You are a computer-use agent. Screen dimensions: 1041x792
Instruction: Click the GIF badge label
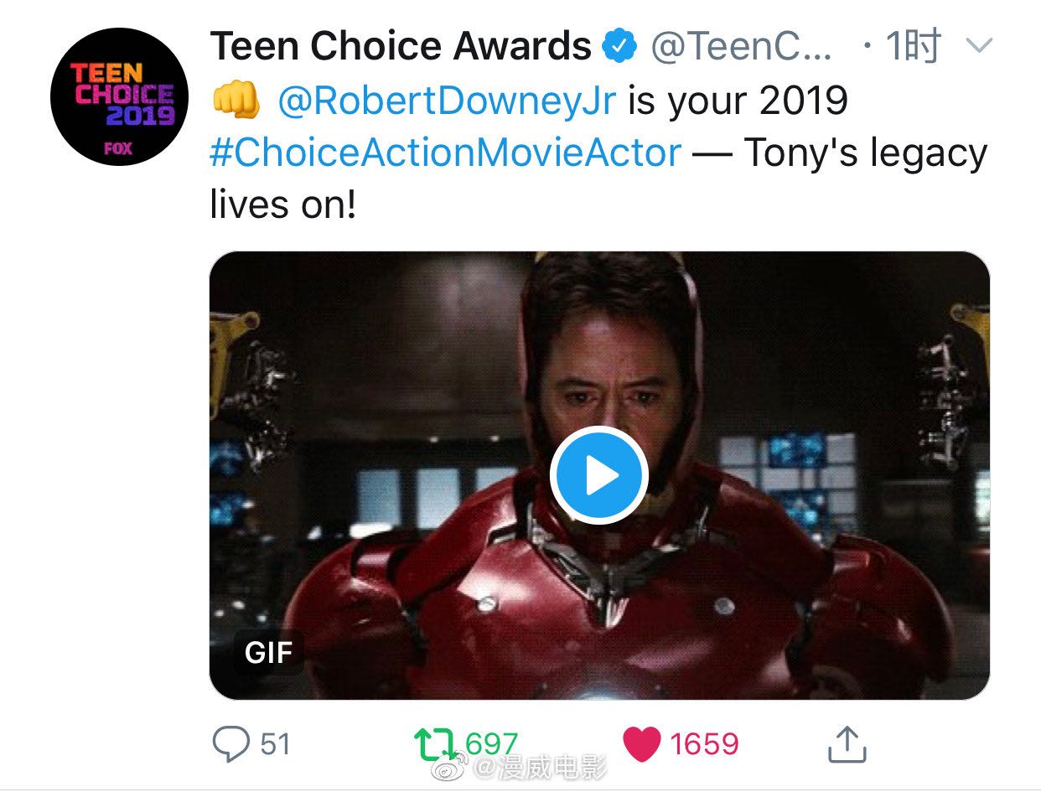pyautogui.click(x=268, y=652)
